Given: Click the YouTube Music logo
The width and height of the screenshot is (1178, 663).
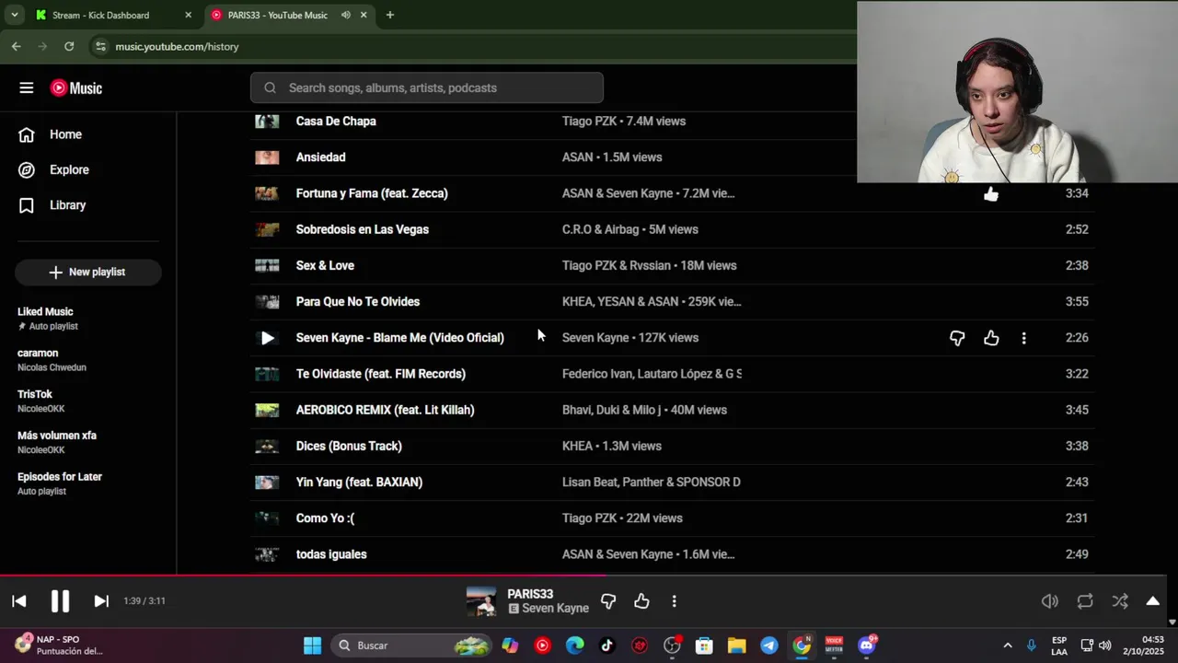Looking at the screenshot, I should (x=76, y=87).
